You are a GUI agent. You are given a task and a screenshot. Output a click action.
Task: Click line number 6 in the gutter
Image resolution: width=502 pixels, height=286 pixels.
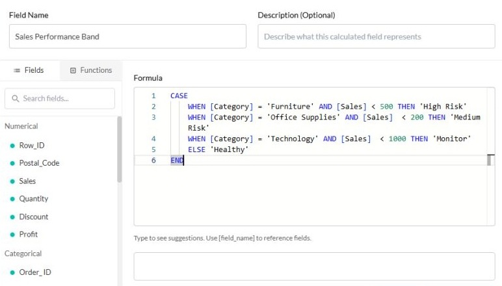[153, 161]
